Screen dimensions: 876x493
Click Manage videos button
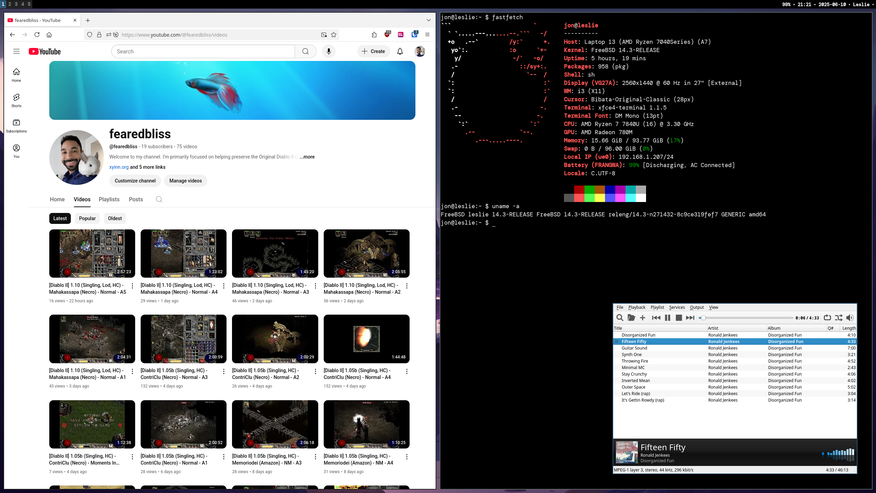point(185,181)
